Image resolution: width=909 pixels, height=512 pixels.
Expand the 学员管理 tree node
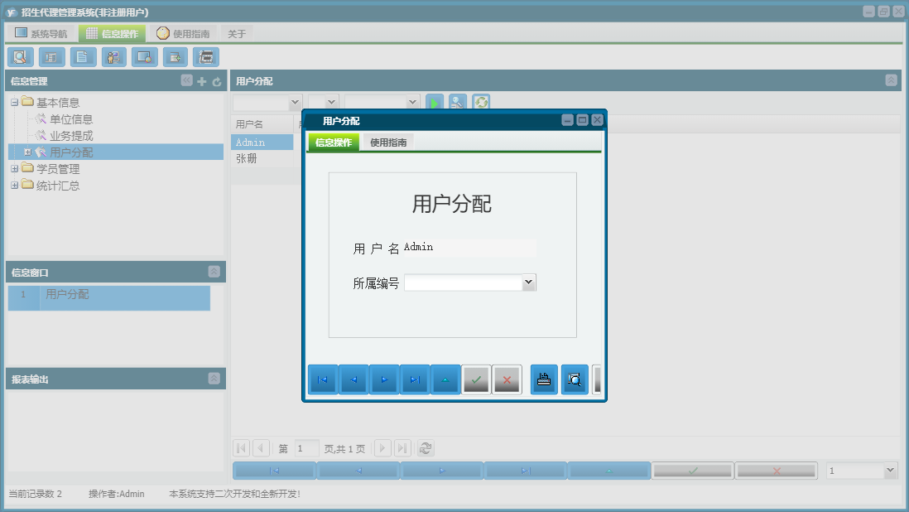click(x=14, y=168)
